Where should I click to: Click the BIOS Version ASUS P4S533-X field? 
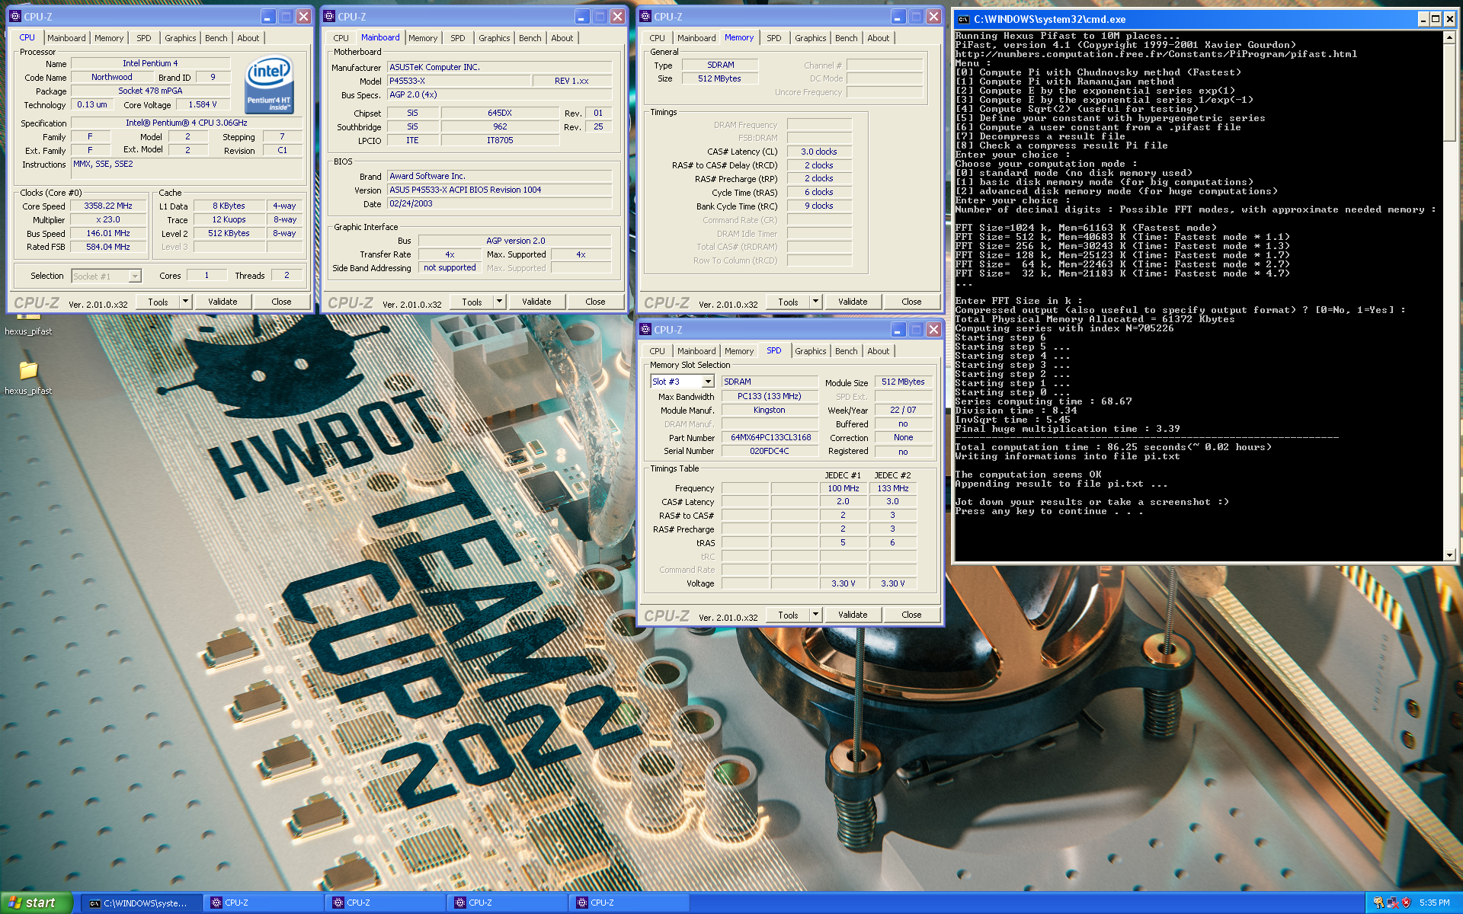tap(499, 190)
